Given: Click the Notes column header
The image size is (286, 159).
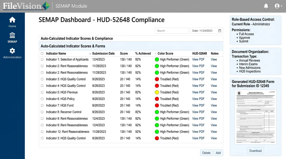Looking at the screenshot, I should [x=215, y=54].
